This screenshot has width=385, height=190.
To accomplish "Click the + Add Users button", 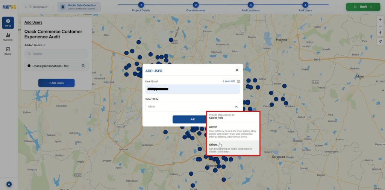I will point(56,83).
